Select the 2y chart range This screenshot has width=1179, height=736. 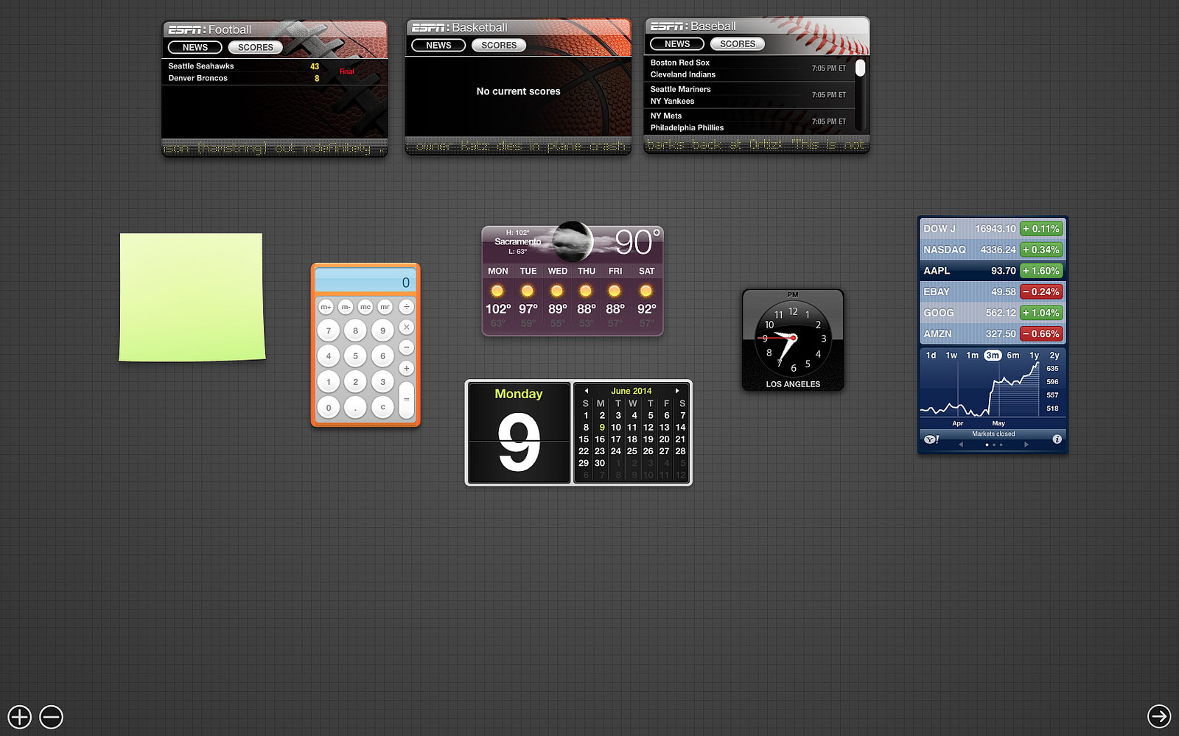1054,355
